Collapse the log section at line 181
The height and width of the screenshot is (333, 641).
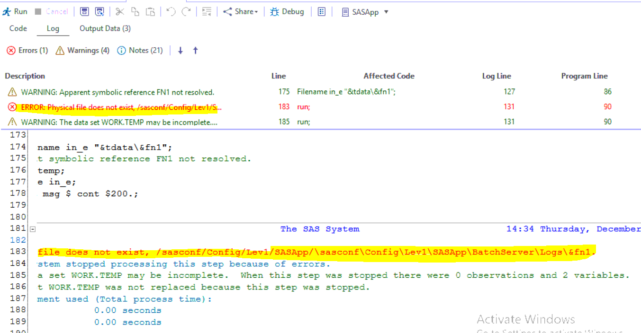(x=33, y=229)
